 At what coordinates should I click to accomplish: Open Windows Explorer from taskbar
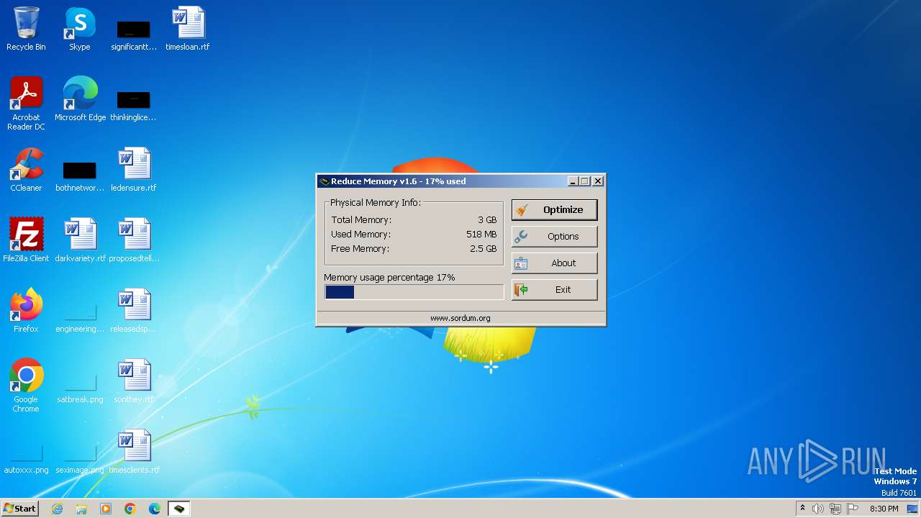coord(81,509)
